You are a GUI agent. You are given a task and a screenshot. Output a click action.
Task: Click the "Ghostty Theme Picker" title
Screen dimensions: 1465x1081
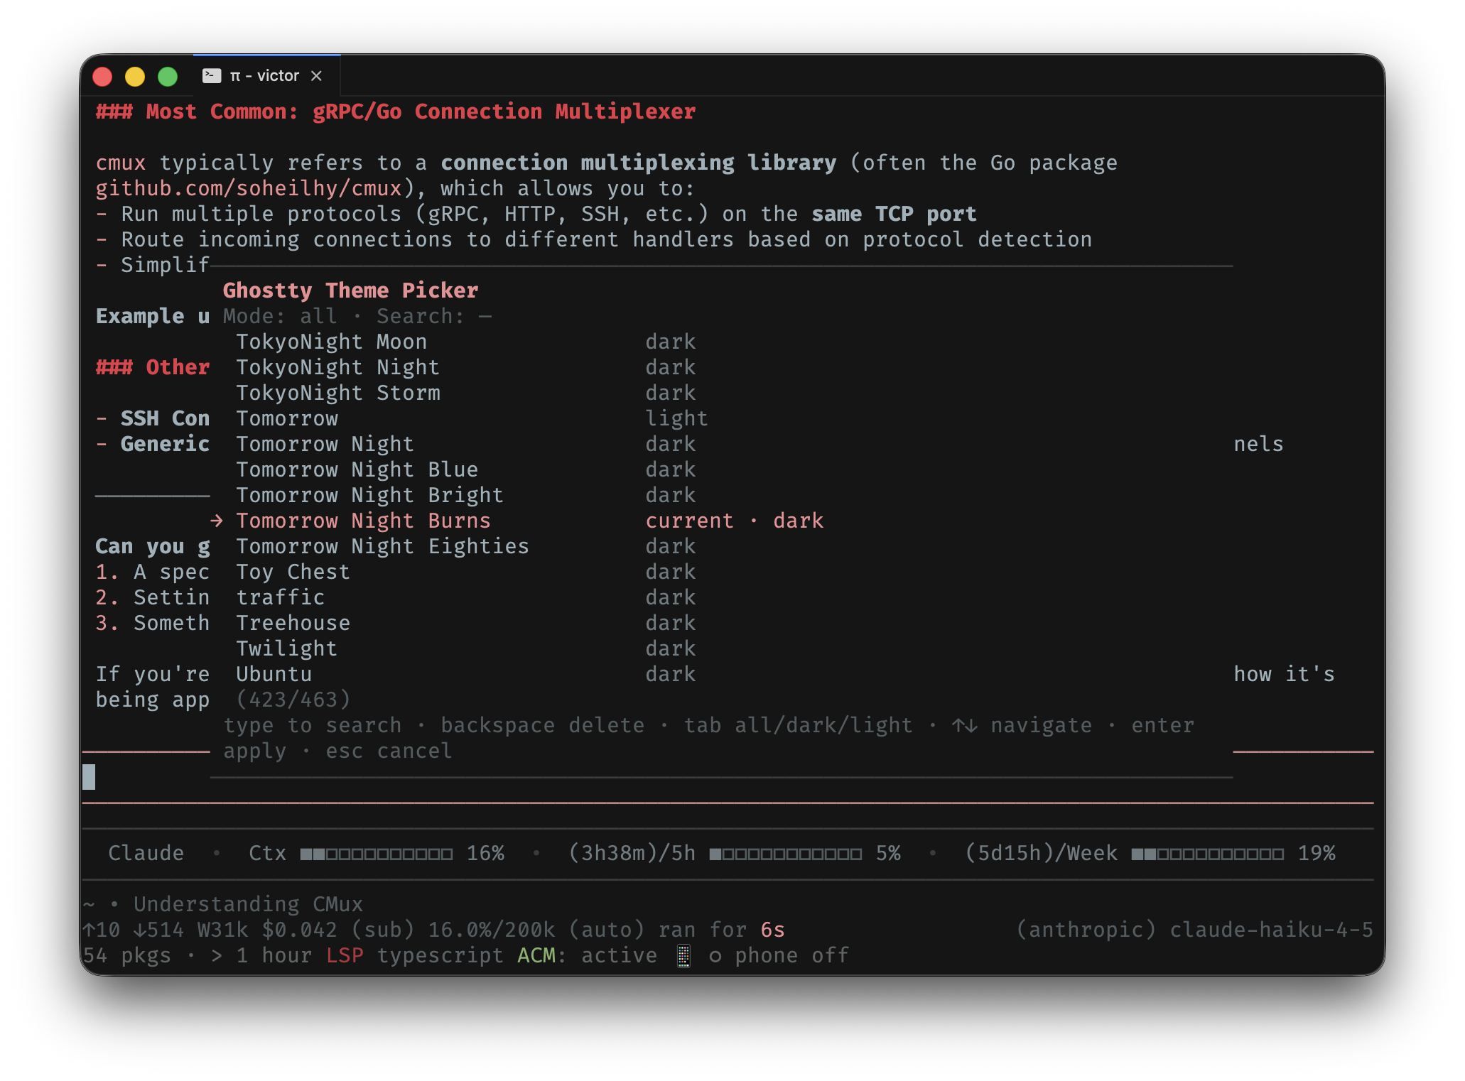point(350,291)
